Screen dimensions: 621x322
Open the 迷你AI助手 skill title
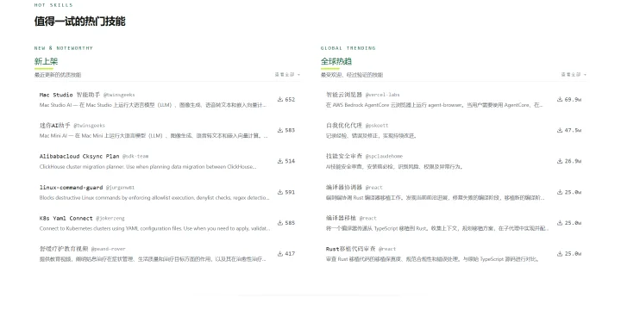coord(54,126)
